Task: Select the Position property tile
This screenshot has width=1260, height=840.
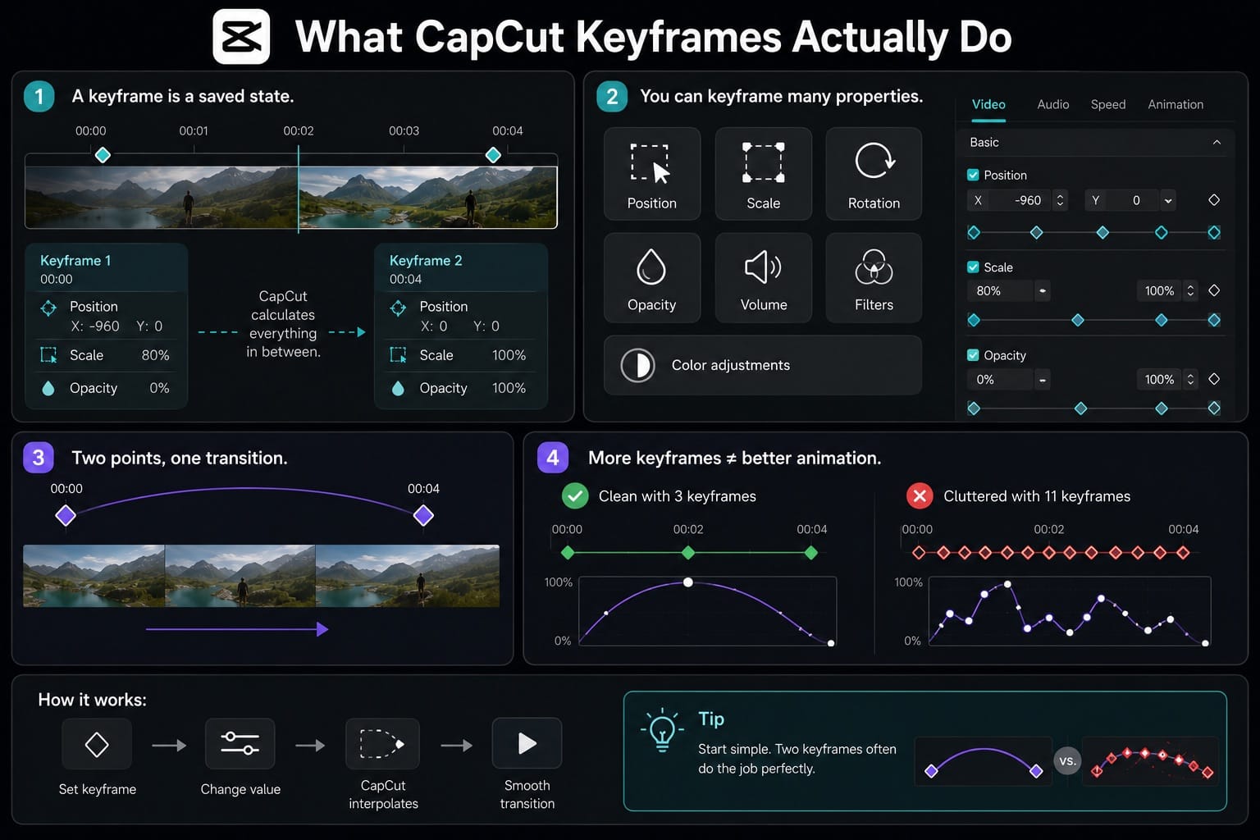Action: click(x=652, y=174)
